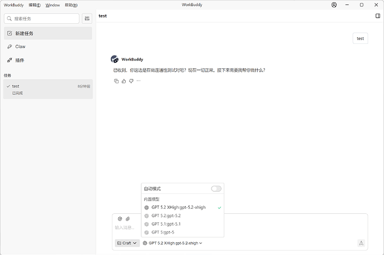The width and height of the screenshot is (384, 255).
Task: Click the 已完成 status text
Action: pos(17,93)
